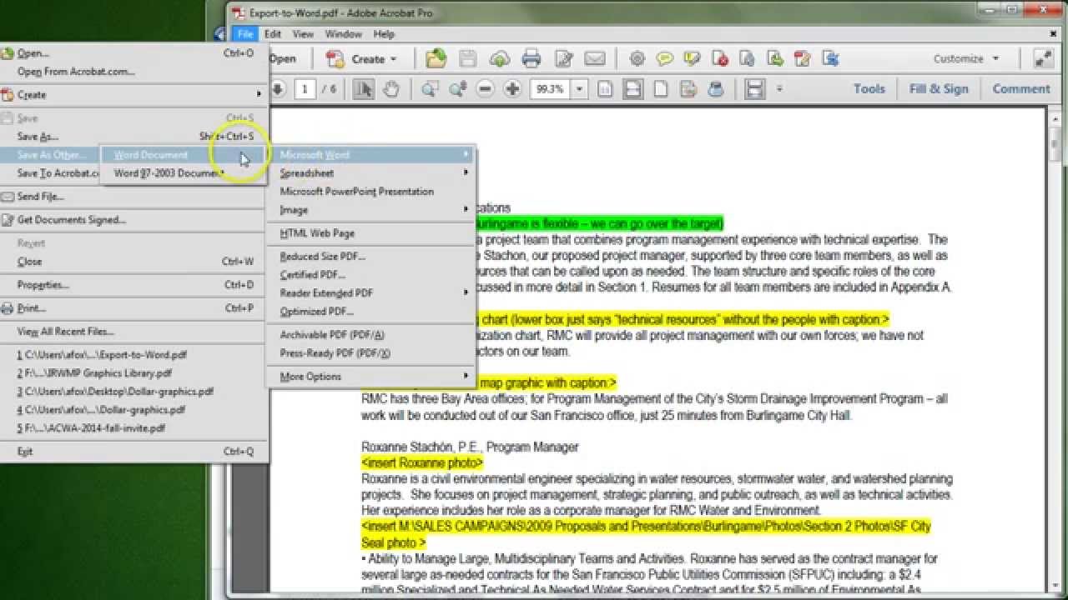Open the Help menu
This screenshot has height=600, width=1068.
coord(384,34)
